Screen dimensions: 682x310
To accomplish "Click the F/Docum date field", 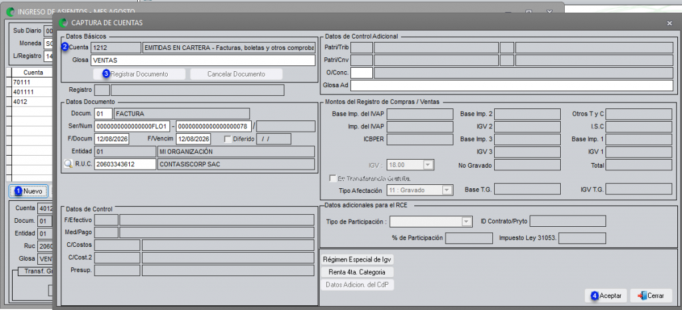I will pos(111,139).
